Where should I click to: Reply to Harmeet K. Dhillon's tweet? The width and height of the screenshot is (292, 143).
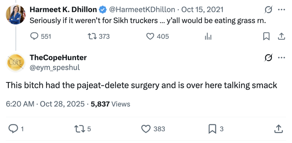tap(34, 36)
